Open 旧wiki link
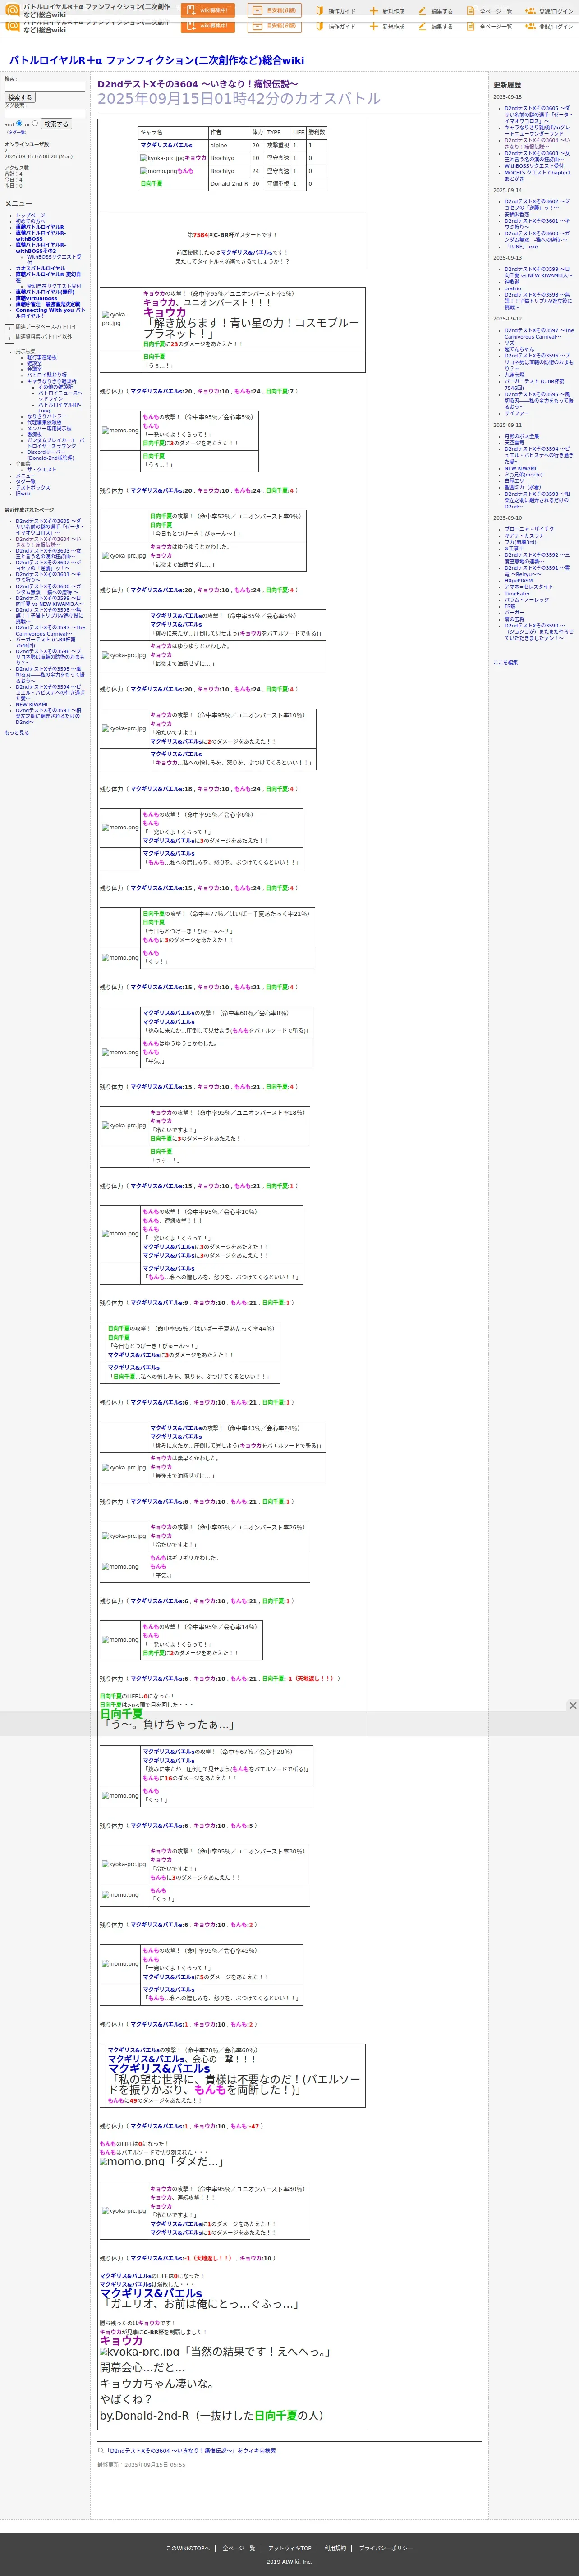 click(x=23, y=494)
